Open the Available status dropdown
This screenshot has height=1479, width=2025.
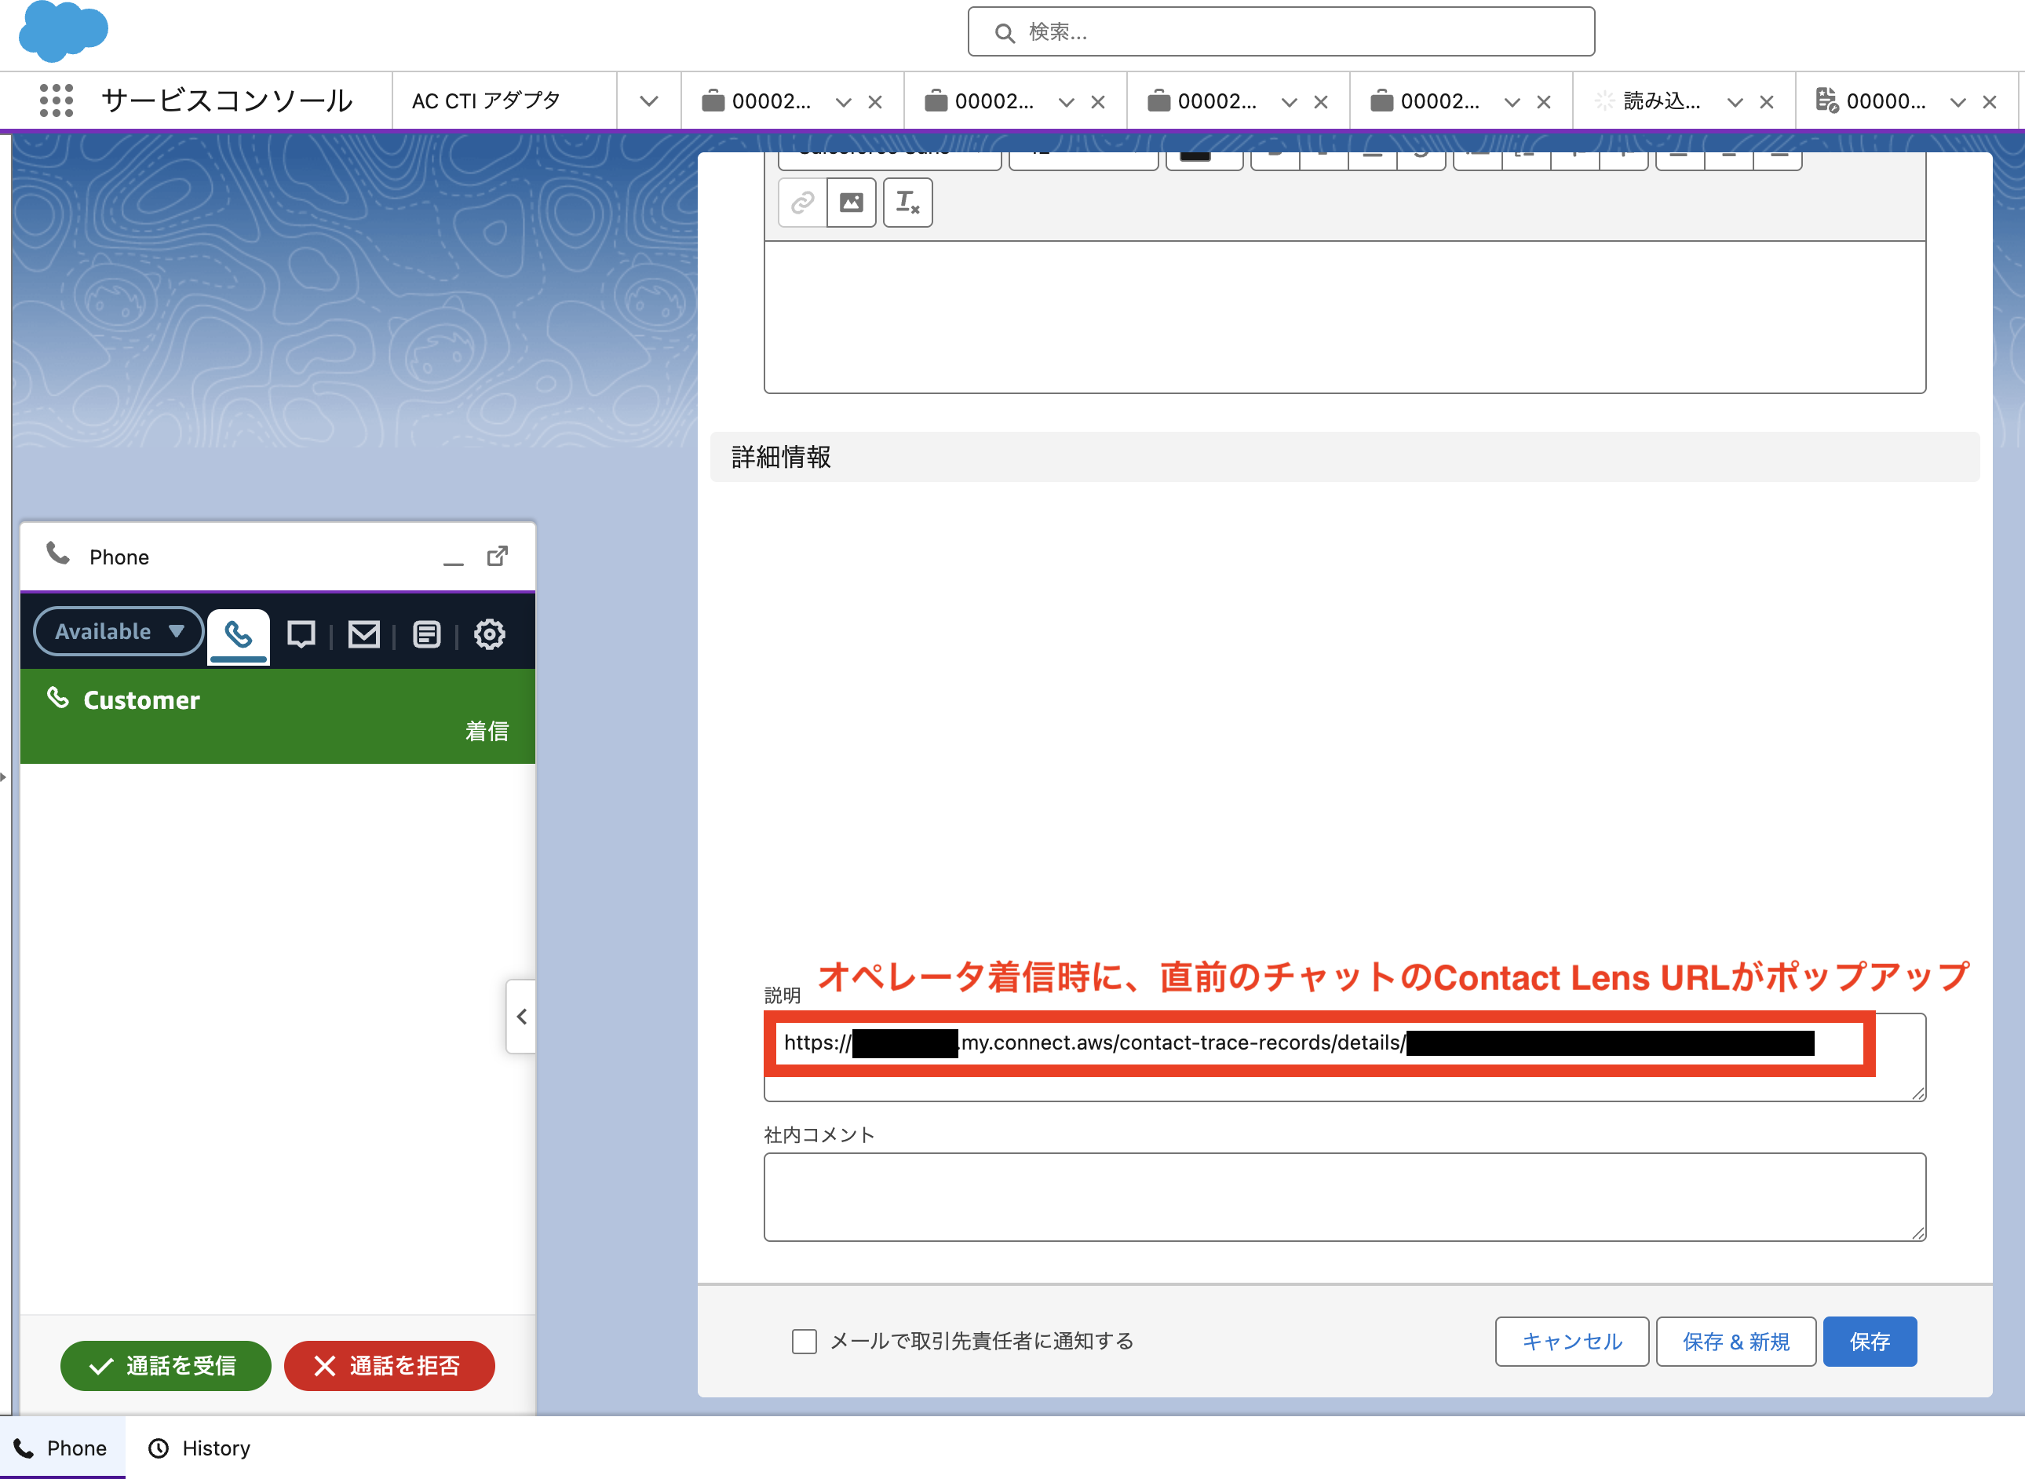119,631
